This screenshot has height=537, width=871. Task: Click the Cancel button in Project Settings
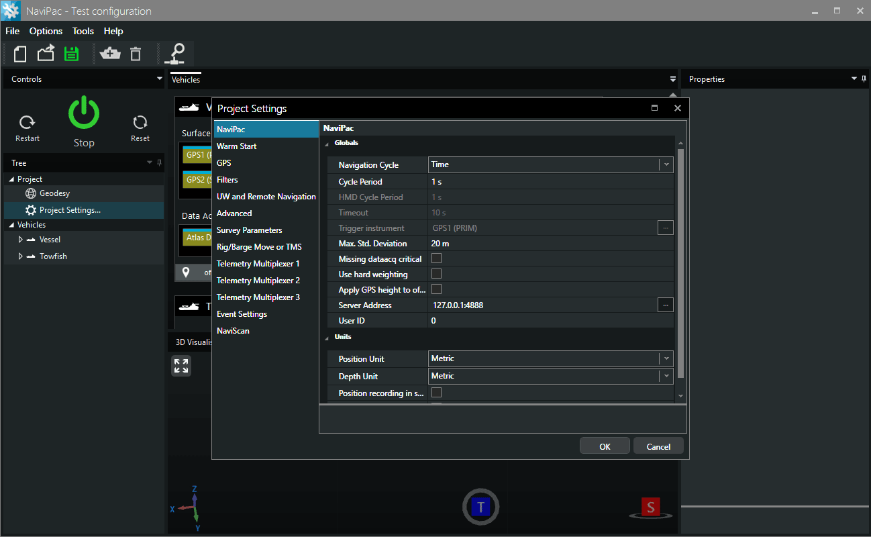click(658, 446)
